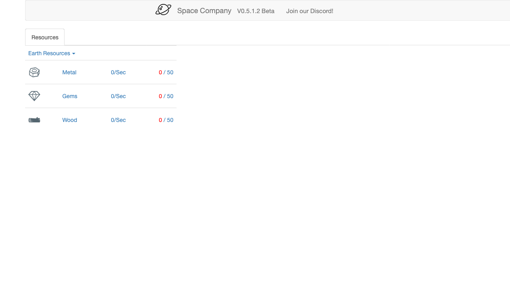The height and width of the screenshot is (286, 510).
Task: Click Wood's 0 / 50 storage count
Action: point(166,120)
